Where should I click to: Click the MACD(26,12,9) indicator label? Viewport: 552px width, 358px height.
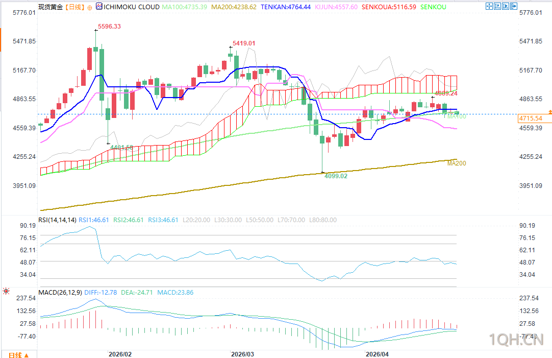pyautogui.click(x=60, y=293)
